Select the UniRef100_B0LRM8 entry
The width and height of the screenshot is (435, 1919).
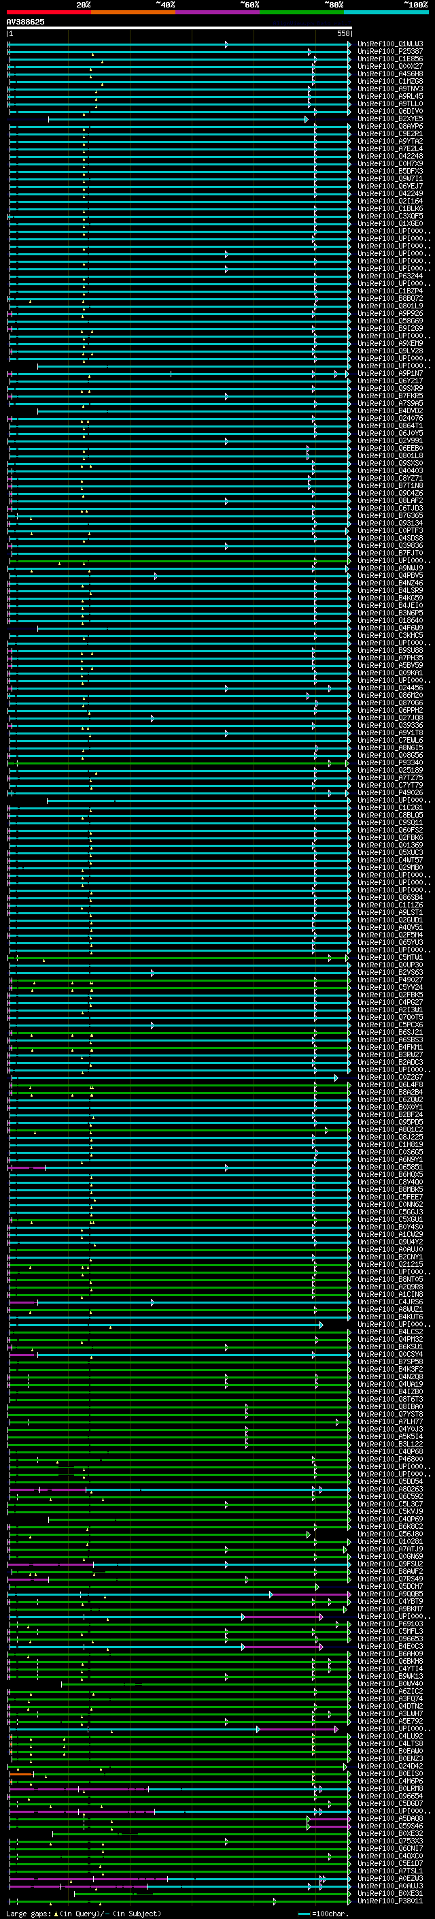coord(390,1788)
